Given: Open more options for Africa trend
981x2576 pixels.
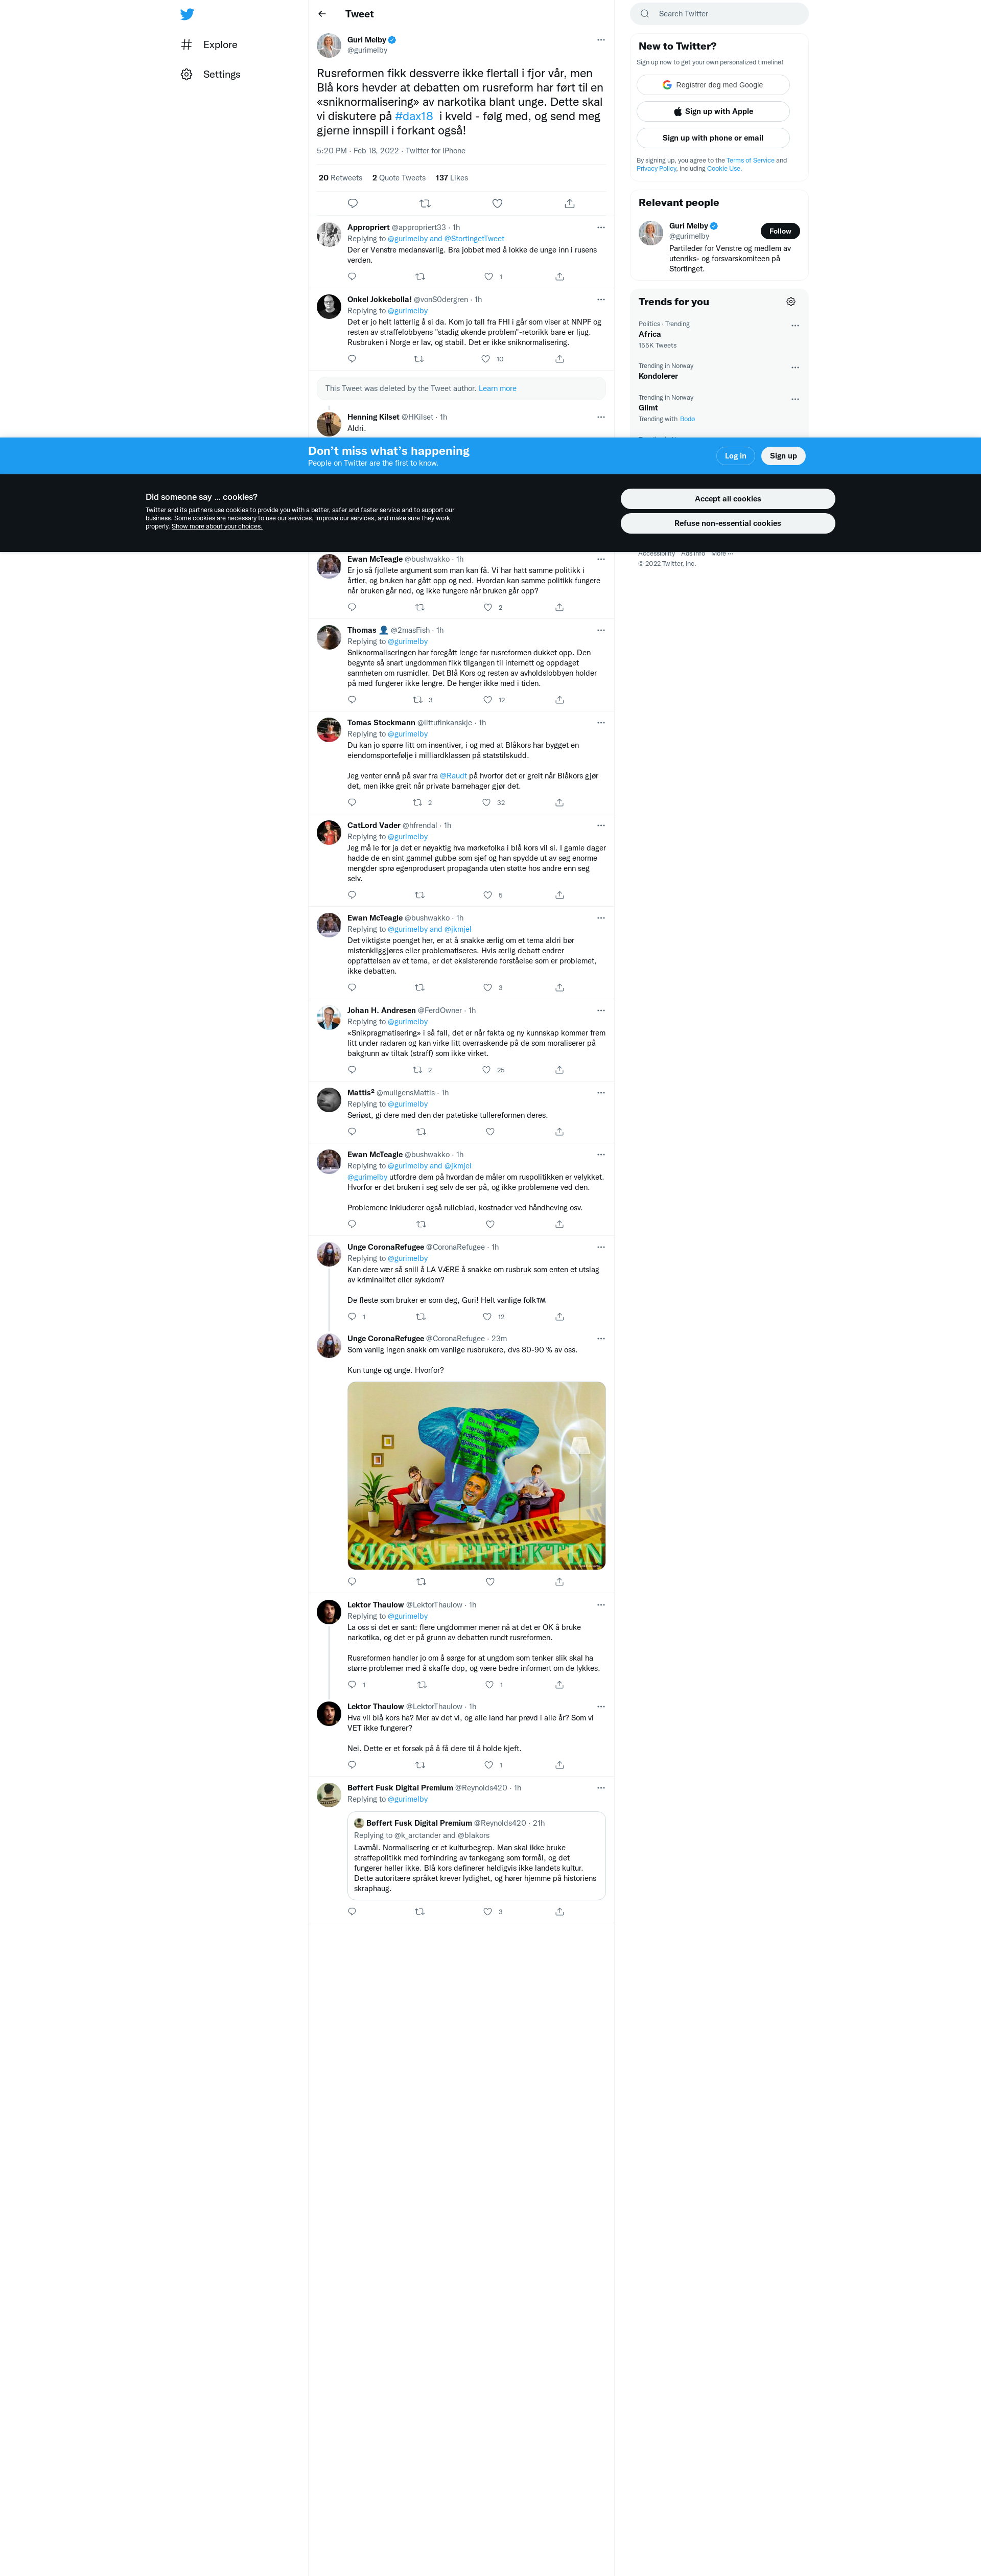Looking at the screenshot, I should 795,326.
